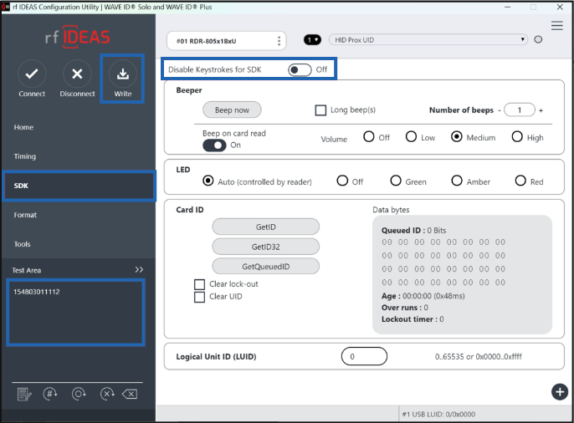Image resolution: width=574 pixels, height=423 pixels.
Task: Click the backspace clear icon in bottom toolbar
Action: coord(130,394)
